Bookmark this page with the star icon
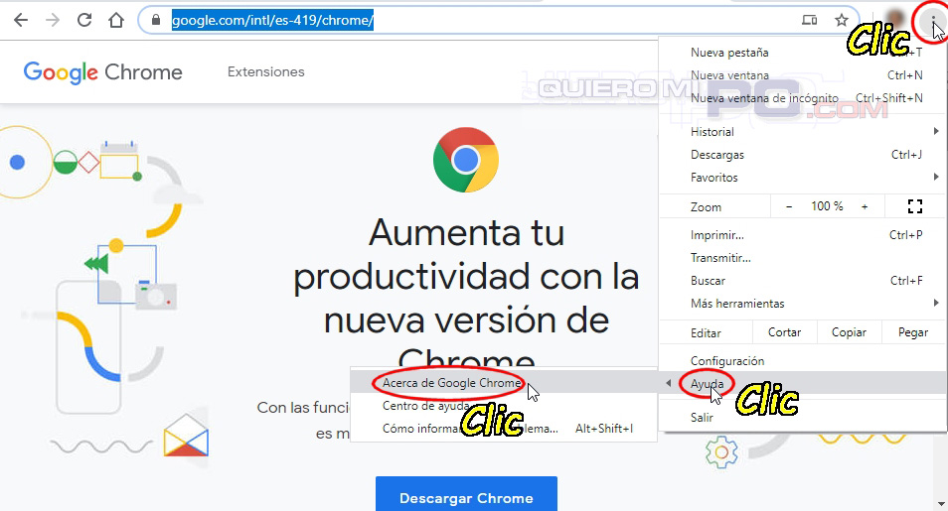Viewport: 948px width, 511px height. (842, 20)
